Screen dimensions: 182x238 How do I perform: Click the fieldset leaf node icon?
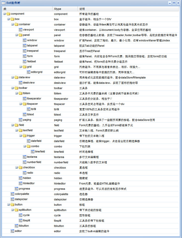click(24, 62)
